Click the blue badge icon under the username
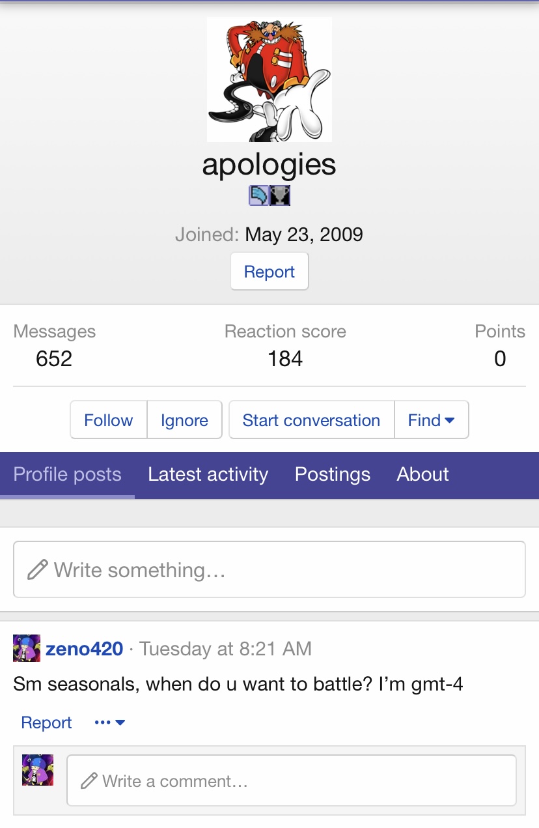This screenshot has height=828, width=539. [x=258, y=195]
